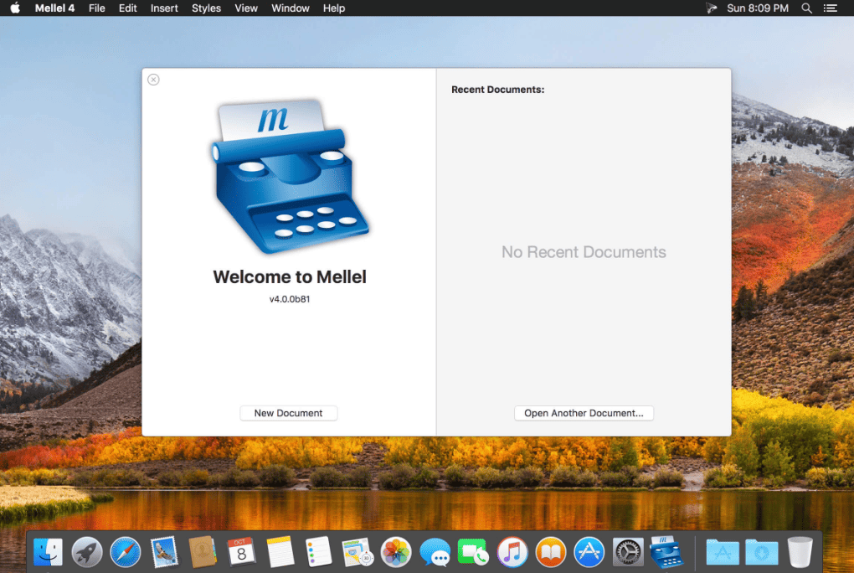Image resolution: width=854 pixels, height=573 pixels.
Task: Open the Styles menu
Action: [206, 8]
